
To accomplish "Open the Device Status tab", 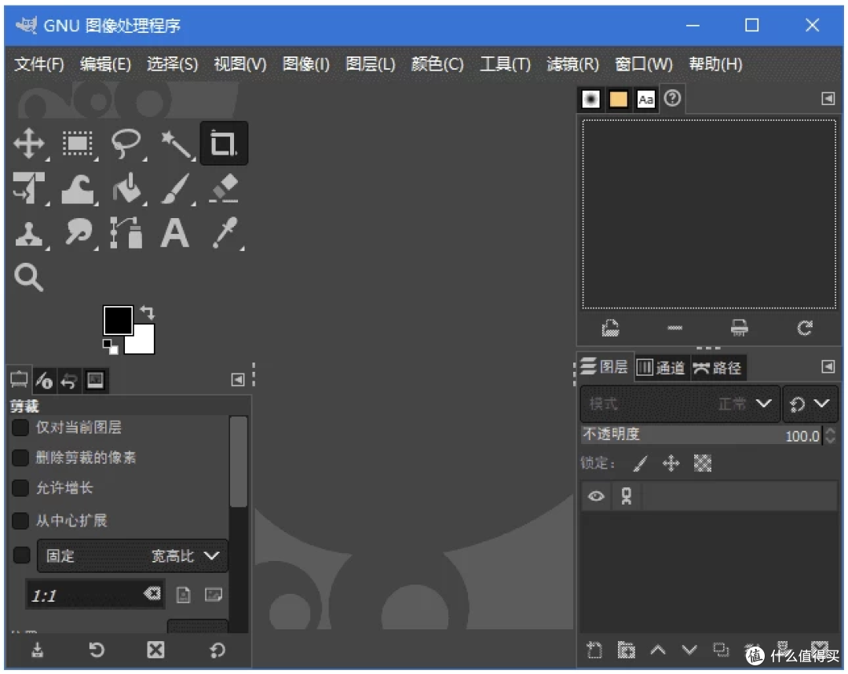I will pyautogui.click(x=44, y=381).
